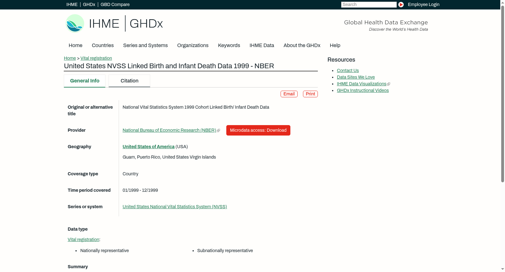
Task: Open the GHDx link in top bar
Action: click(x=89, y=4)
